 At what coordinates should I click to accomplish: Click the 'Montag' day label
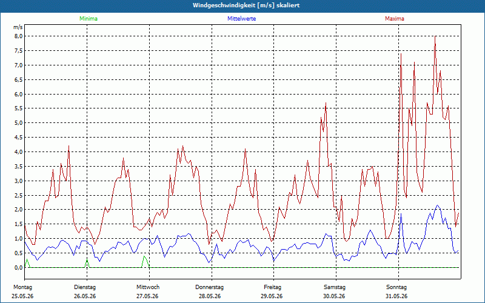coord(22,287)
